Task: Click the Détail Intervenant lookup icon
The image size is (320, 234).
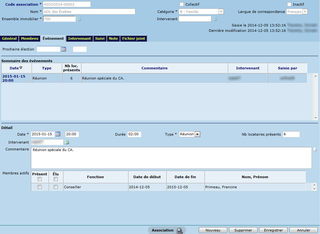Action: (x=67, y=143)
